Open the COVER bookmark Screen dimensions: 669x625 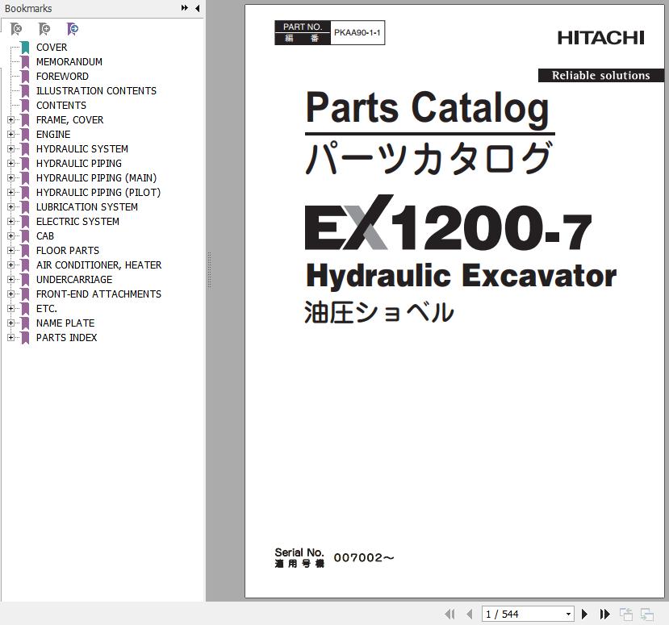click(52, 48)
